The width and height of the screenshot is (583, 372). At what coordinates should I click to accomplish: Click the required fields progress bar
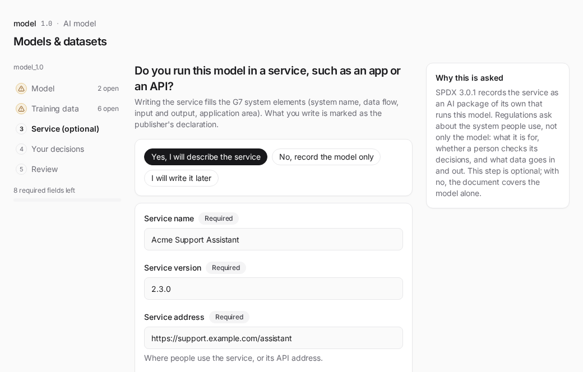click(x=67, y=200)
